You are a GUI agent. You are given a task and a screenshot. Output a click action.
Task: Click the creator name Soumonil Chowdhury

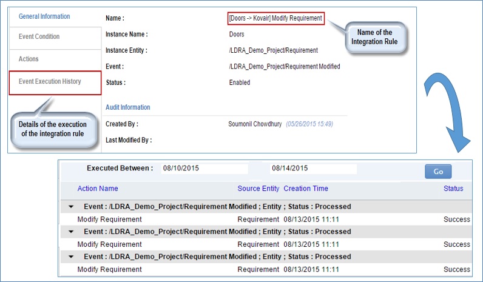point(254,124)
